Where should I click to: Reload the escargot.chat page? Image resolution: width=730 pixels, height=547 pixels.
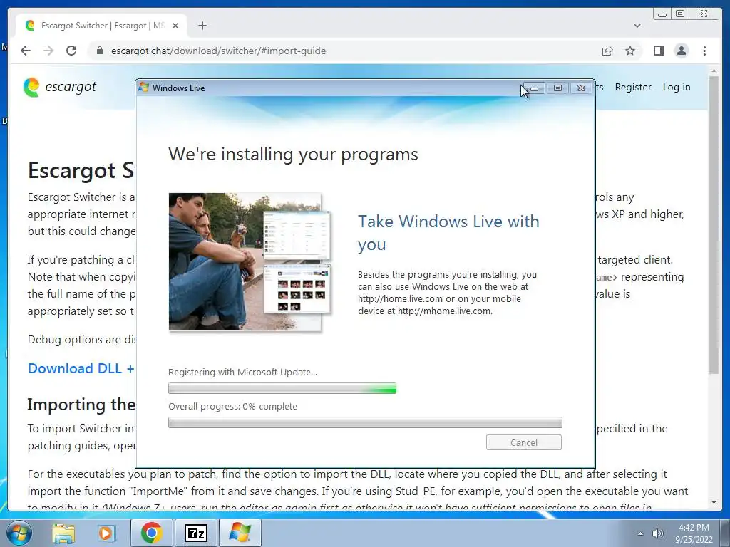(x=71, y=51)
